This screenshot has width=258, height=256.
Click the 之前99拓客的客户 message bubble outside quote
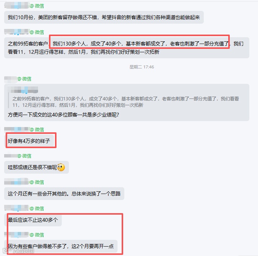[x=127, y=48]
